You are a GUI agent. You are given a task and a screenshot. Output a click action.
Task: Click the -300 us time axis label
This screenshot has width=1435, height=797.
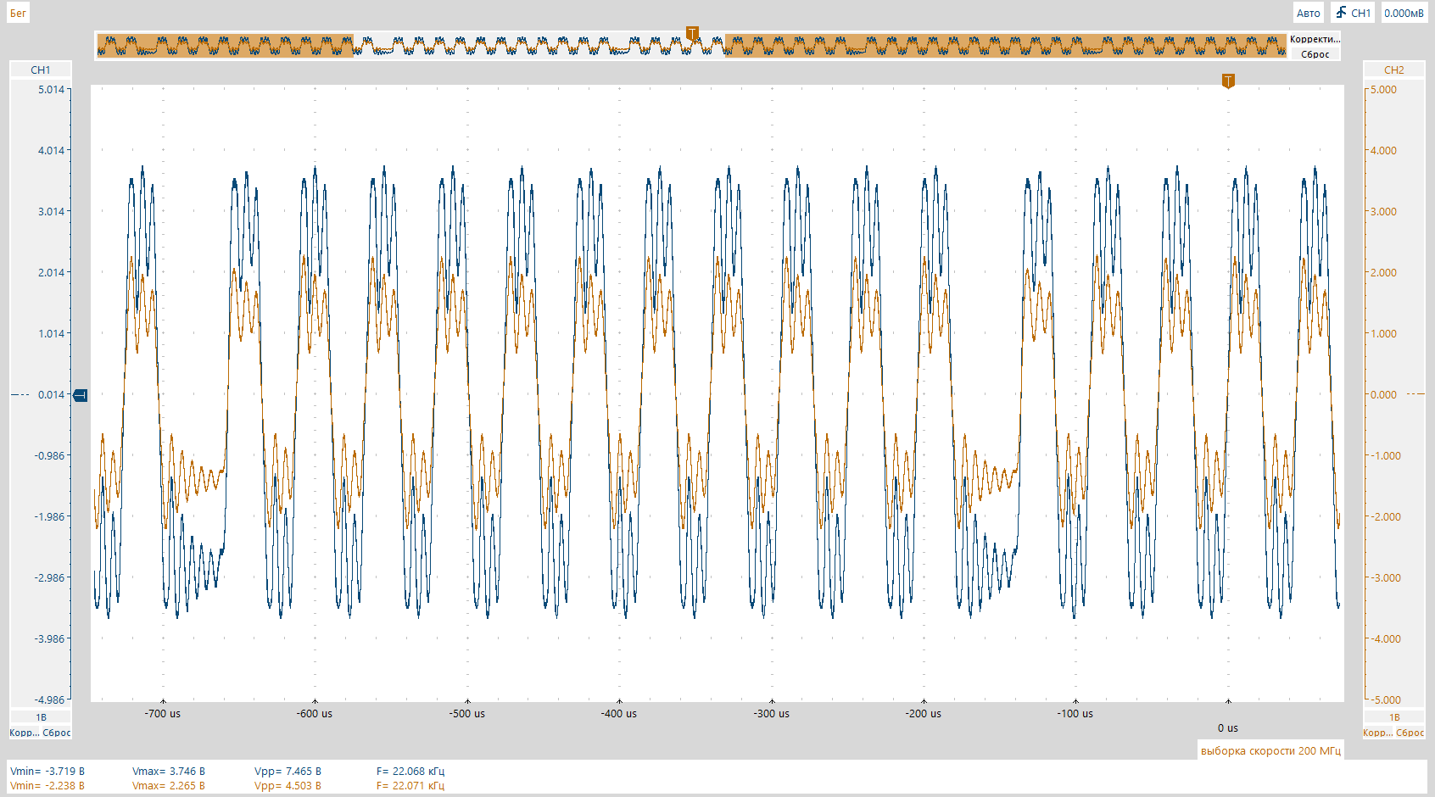[x=771, y=713]
